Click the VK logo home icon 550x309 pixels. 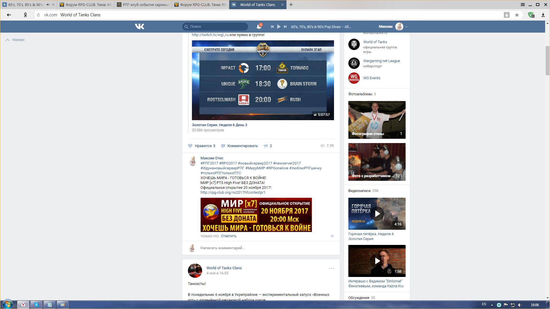tap(140, 27)
